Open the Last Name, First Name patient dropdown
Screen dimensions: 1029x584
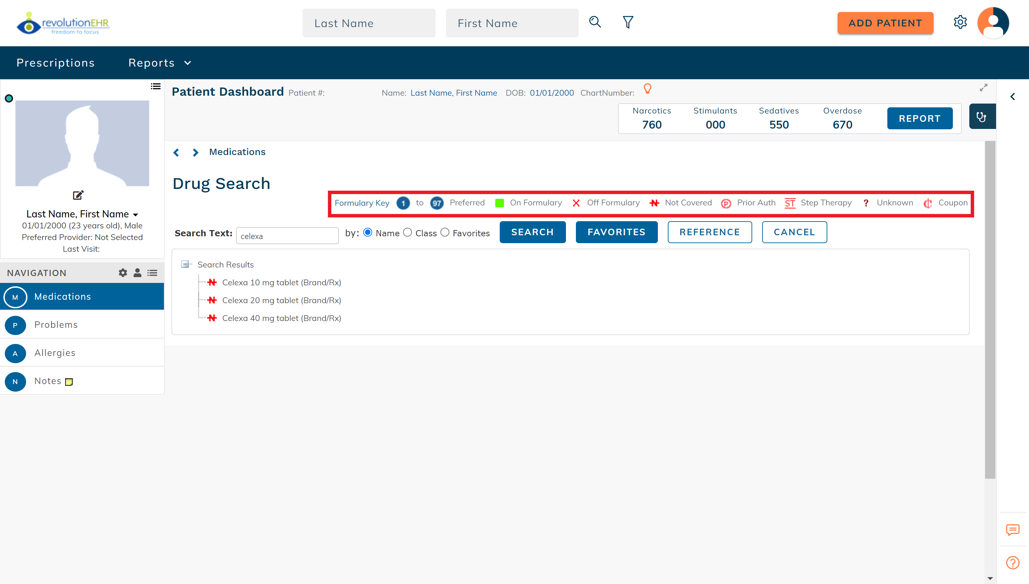[135, 215]
